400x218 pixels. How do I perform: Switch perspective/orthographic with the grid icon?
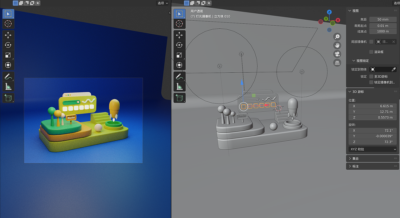tap(337, 63)
